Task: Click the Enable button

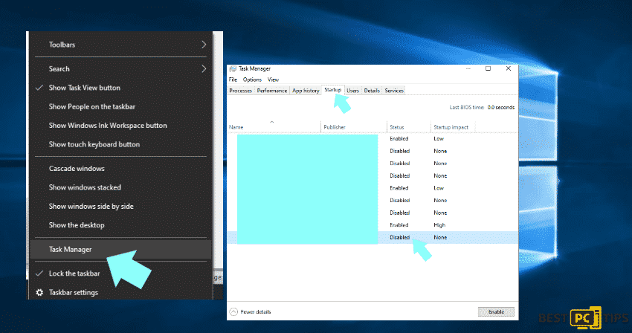Action: tap(496, 311)
